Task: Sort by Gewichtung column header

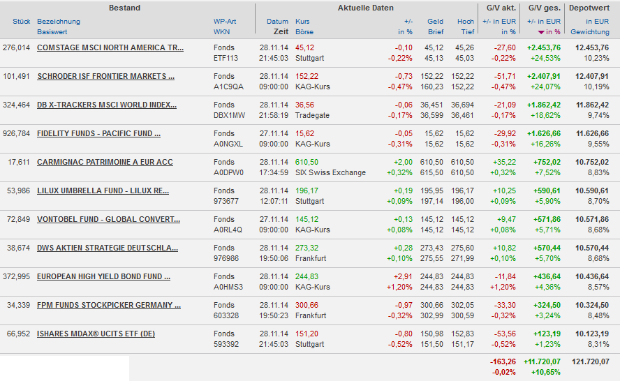Action: coord(589,32)
